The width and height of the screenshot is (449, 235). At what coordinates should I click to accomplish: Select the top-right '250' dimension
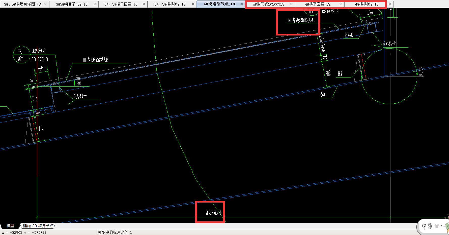370,12
